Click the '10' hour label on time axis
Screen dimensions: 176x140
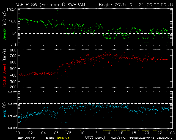click(82, 133)
